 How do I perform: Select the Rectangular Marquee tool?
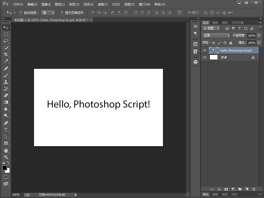point(6,34)
